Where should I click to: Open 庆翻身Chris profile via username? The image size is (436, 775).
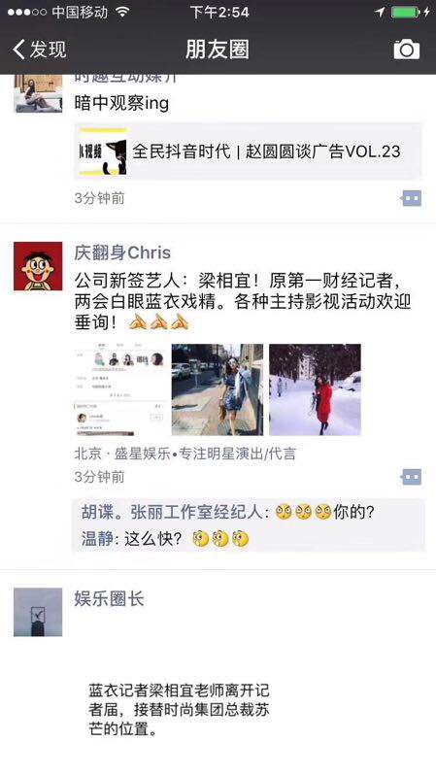(x=122, y=253)
